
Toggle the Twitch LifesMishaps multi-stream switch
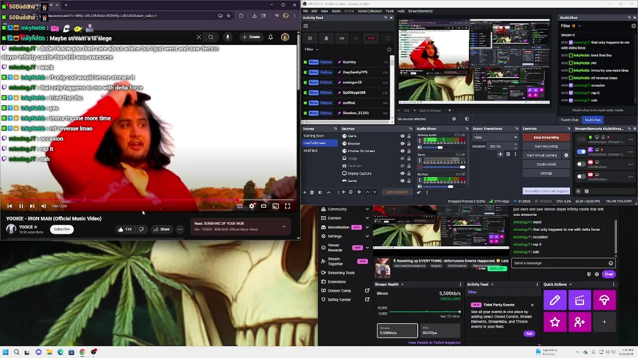pos(581,152)
